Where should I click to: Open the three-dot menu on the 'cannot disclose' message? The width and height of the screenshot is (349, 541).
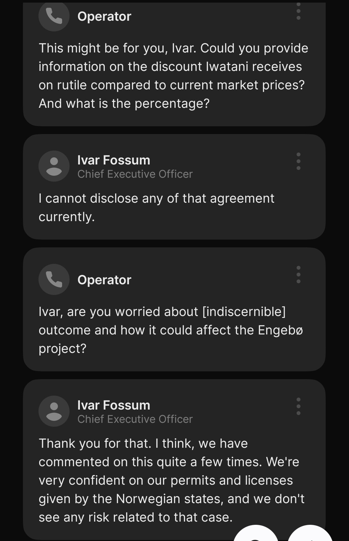(x=298, y=161)
